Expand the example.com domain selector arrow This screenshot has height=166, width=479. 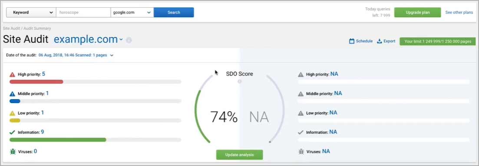tap(121, 40)
